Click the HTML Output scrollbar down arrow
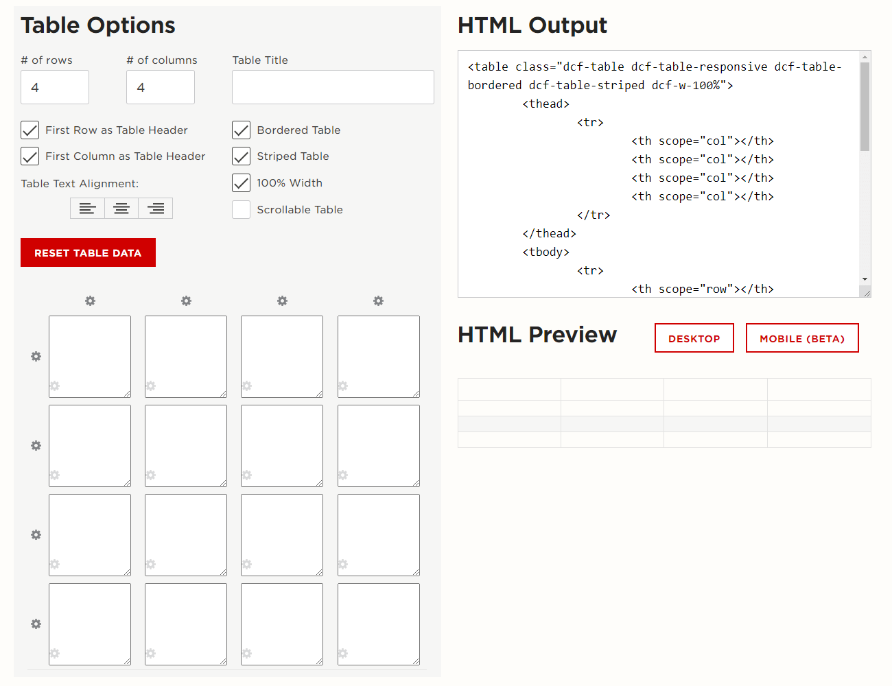The width and height of the screenshot is (892, 686). pos(865,279)
